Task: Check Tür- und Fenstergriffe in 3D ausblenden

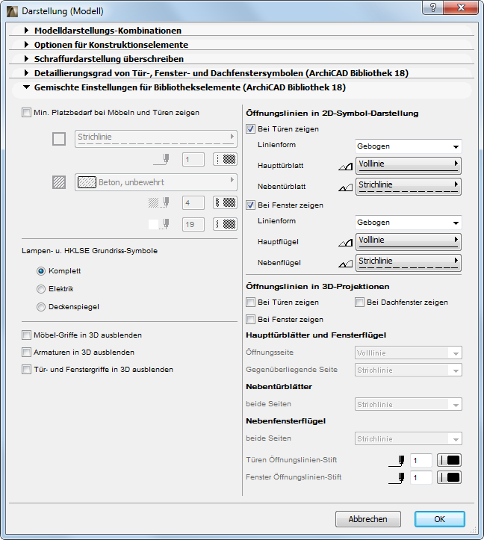Action: click(x=26, y=370)
